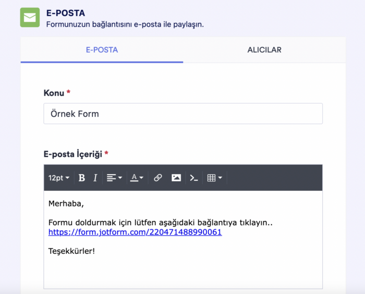This screenshot has height=294, width=365.
Task: Expand the text alignment dropdown
Action: pyautogui.click(x=114, y=178)
